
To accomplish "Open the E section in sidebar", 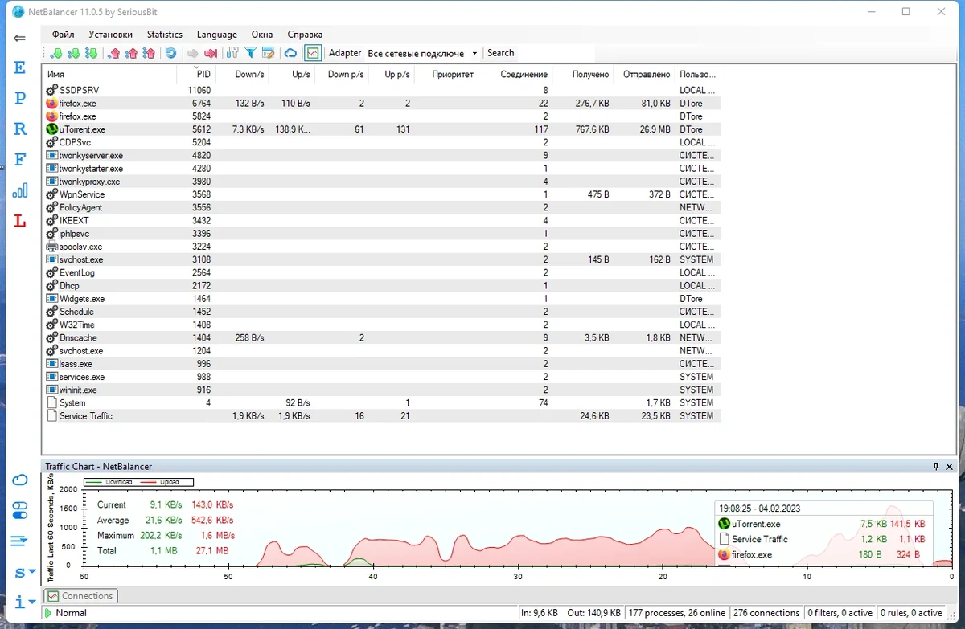I will [20, 67].
